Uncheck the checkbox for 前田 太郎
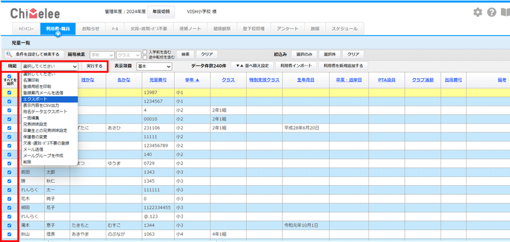Screen dimensions: 510x242 [x=9, y=172]
